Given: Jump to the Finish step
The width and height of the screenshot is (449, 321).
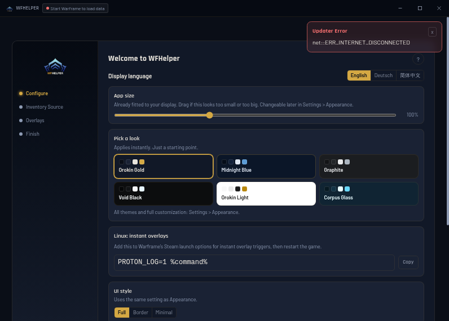Looking at the screenshot, I should coord(29,134).
